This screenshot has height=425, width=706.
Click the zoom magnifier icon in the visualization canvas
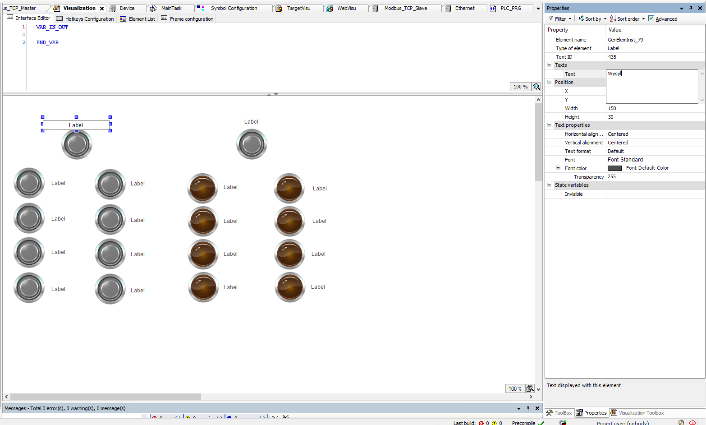[530, 388]
